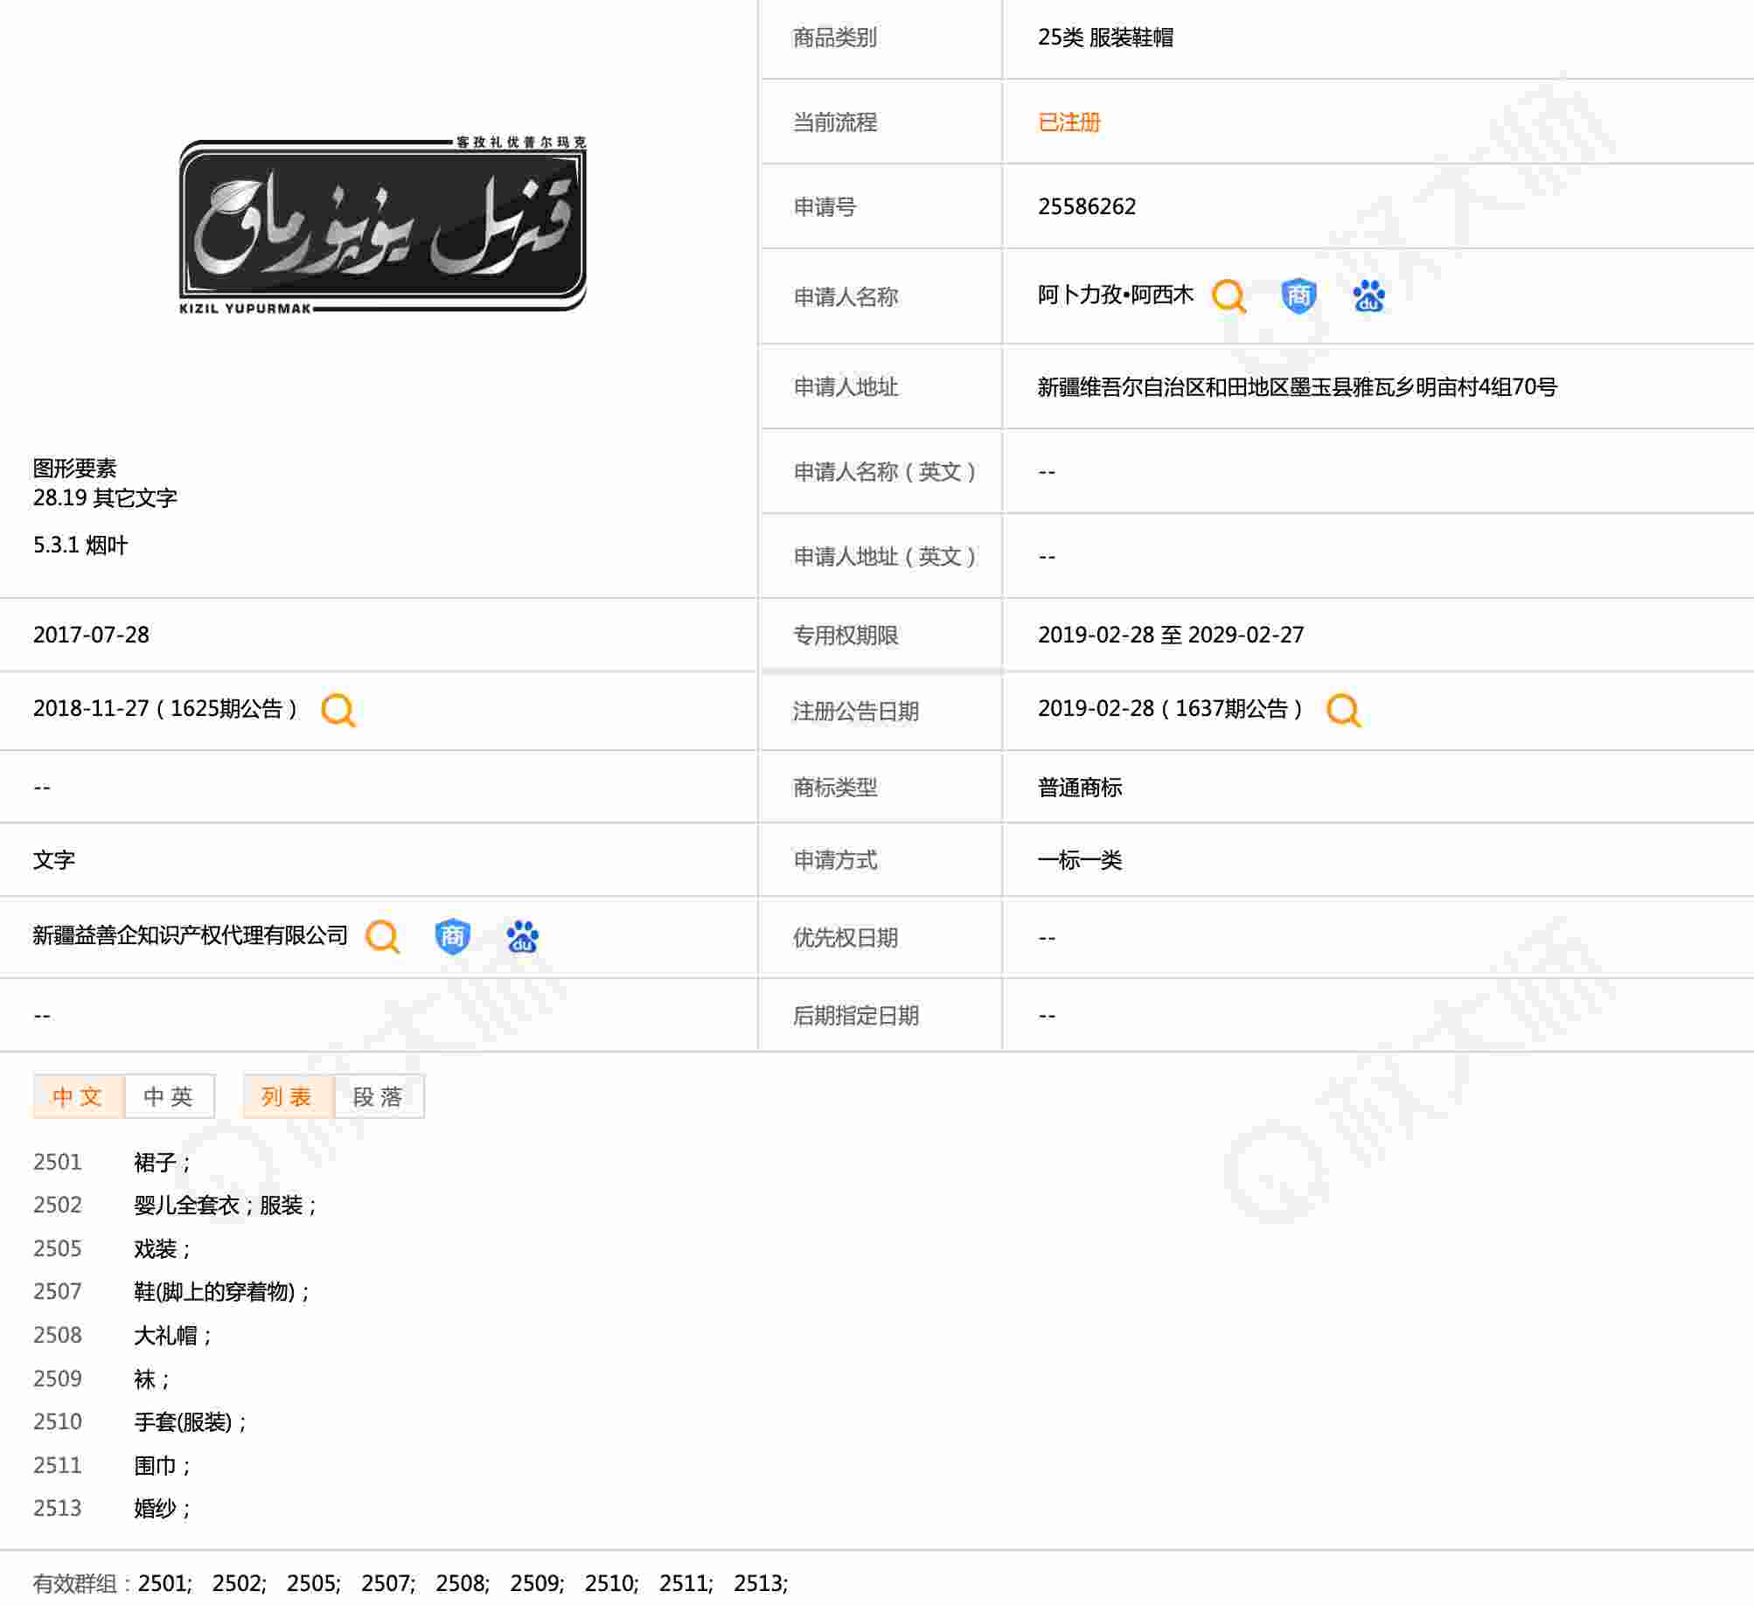Image resolution: width=1754 pixels, height=1605 pixels.
Task: Click blue 商 shield icon next to applicant name
Action: 1298,296
